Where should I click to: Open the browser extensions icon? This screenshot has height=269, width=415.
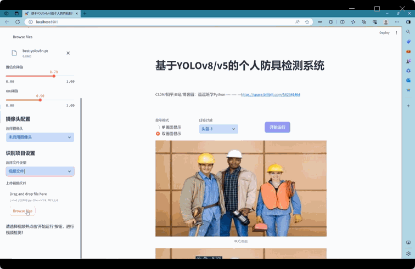pyautogui.click(x=330, y=22)
